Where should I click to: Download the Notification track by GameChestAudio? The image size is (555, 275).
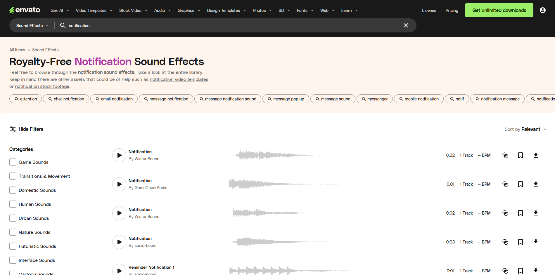point(535,184)
